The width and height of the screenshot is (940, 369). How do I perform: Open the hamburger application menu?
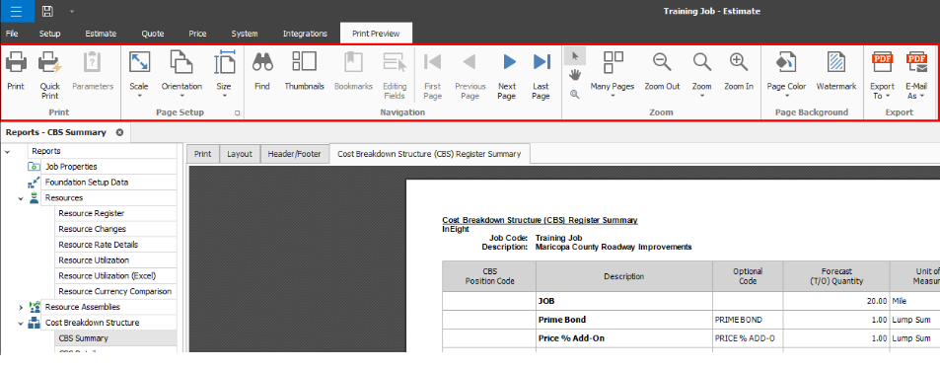(17, 11)
